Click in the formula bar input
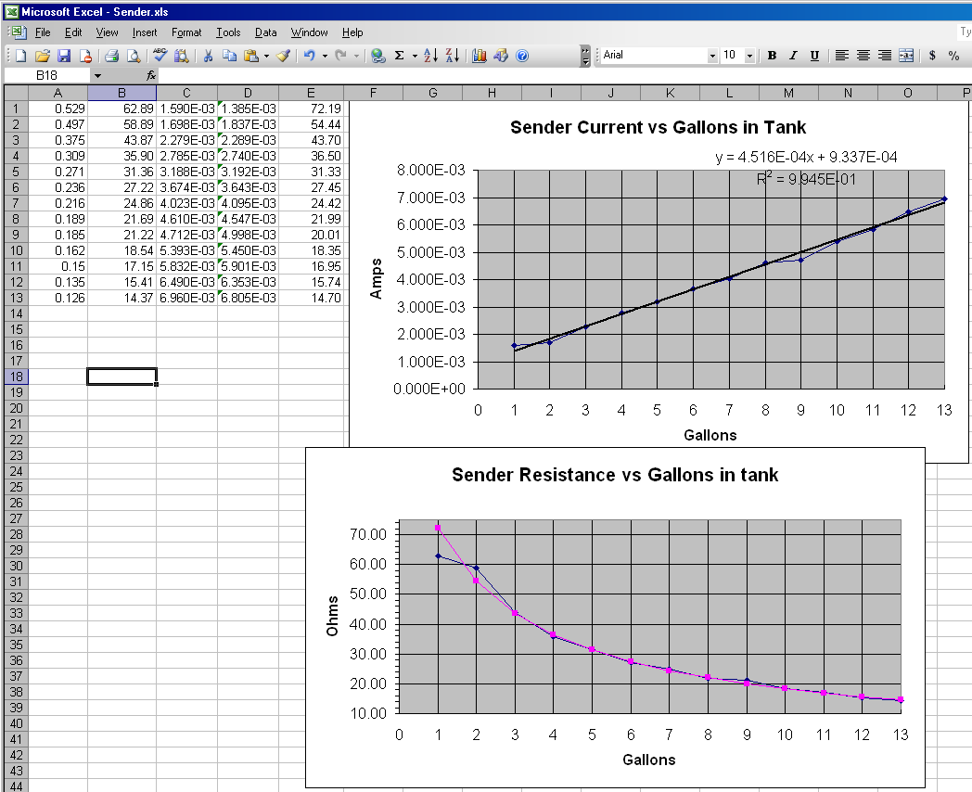972x792 pixels. tap(564, 76)
